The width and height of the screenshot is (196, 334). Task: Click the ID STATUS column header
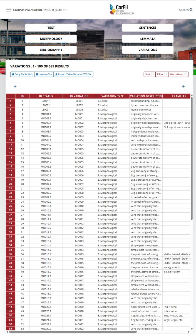coord(46,96)
